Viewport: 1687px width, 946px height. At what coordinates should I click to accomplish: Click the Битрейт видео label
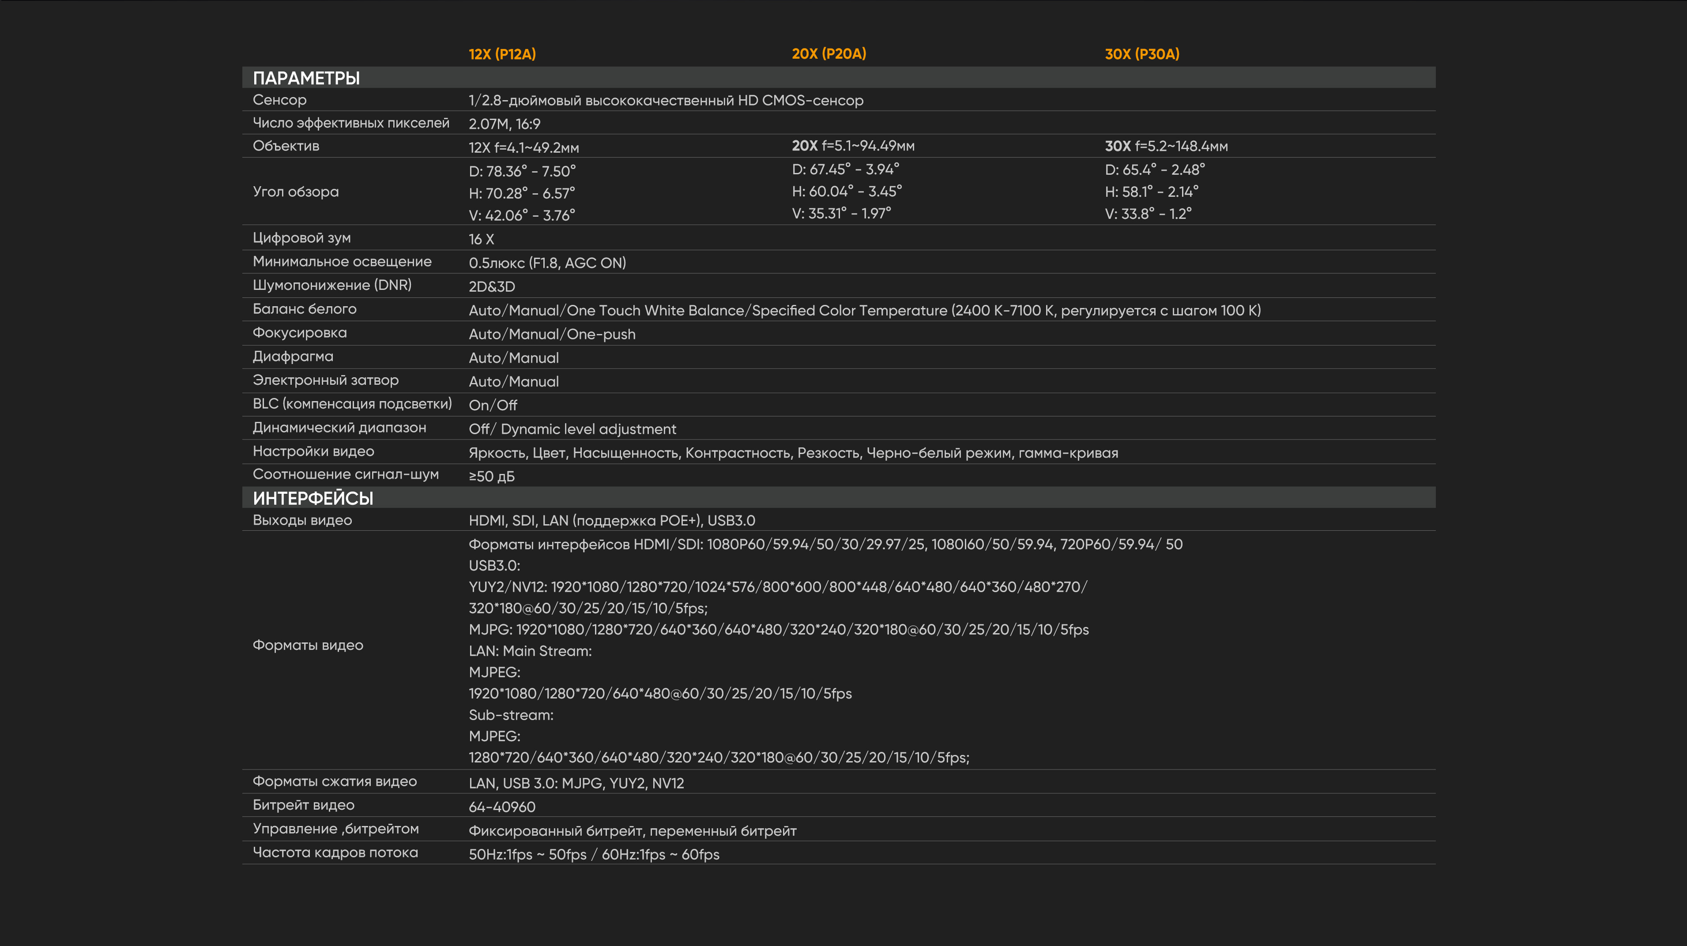[x=303, y=805]
